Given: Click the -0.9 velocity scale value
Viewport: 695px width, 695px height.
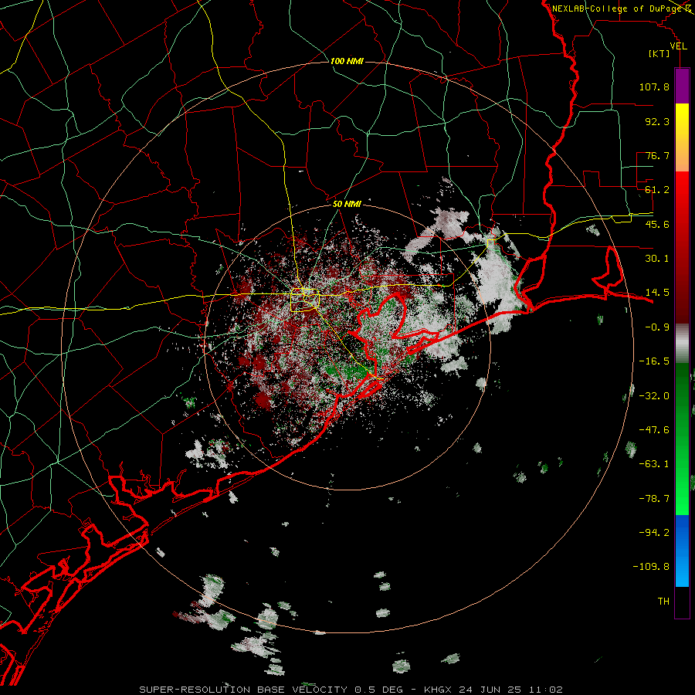Looking at the screenshot, I should click(x=657, y=327).
